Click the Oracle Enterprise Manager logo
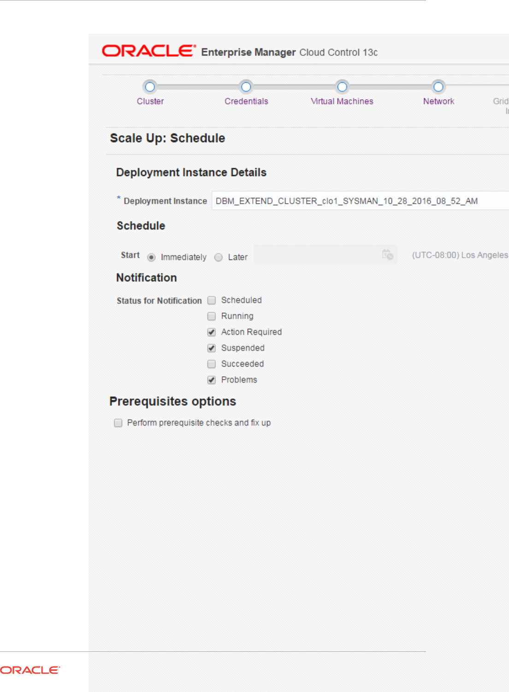 pos(149,51)
